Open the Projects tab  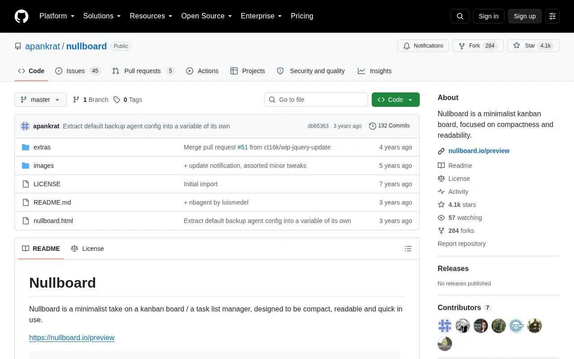248,71
